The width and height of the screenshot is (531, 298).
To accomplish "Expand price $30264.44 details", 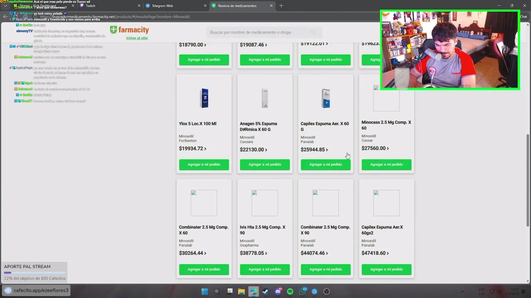I will tap(192, 253).
